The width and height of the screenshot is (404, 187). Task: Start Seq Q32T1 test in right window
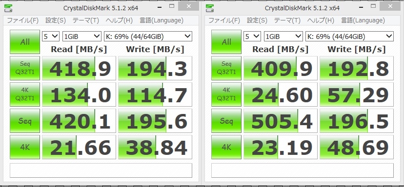226,68
